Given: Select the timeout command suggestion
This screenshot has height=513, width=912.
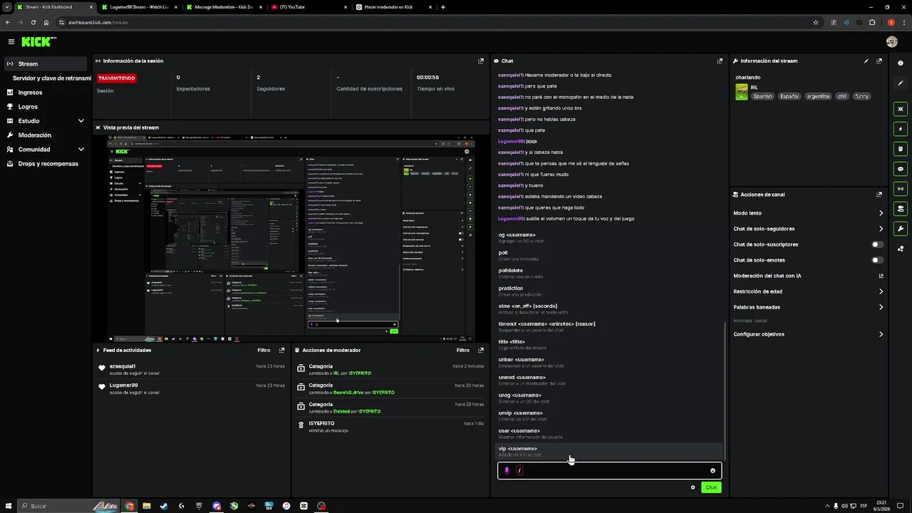Looking at the screenshot, I should (x=609, y=327).
